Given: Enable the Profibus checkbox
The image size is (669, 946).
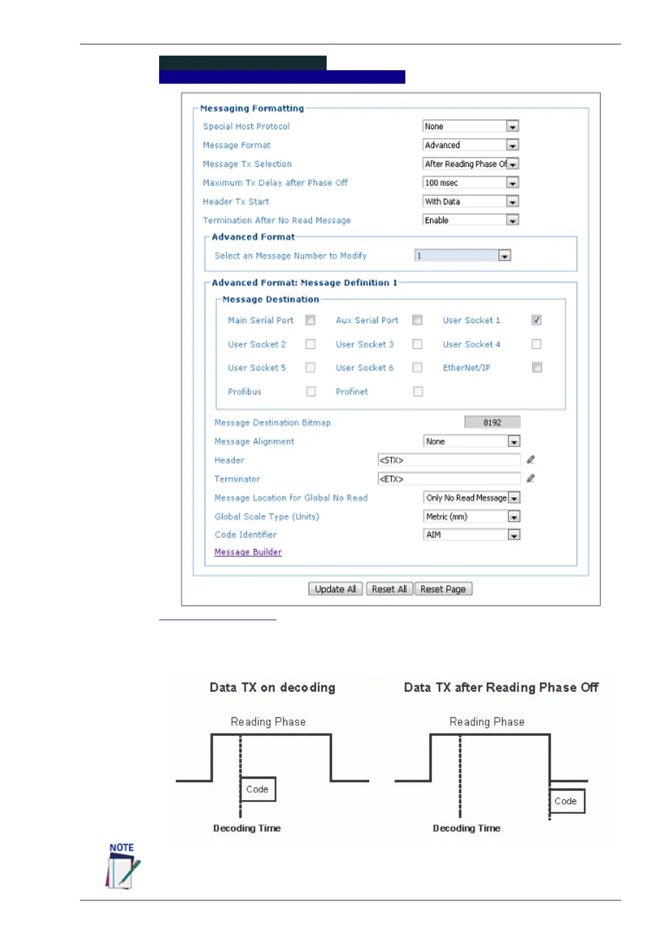Looking at the screenshot, I should pyautogui.click(x=311, y=391).
